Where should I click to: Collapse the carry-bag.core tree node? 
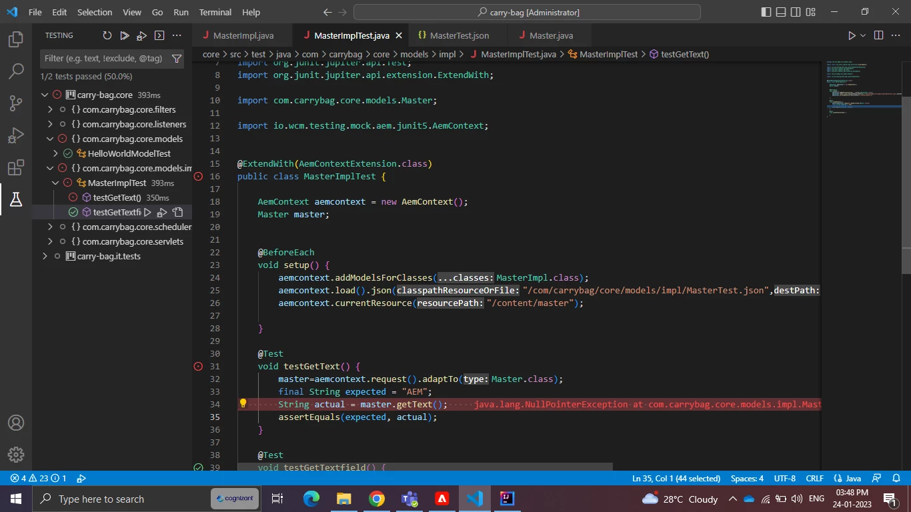click(45, 95)
